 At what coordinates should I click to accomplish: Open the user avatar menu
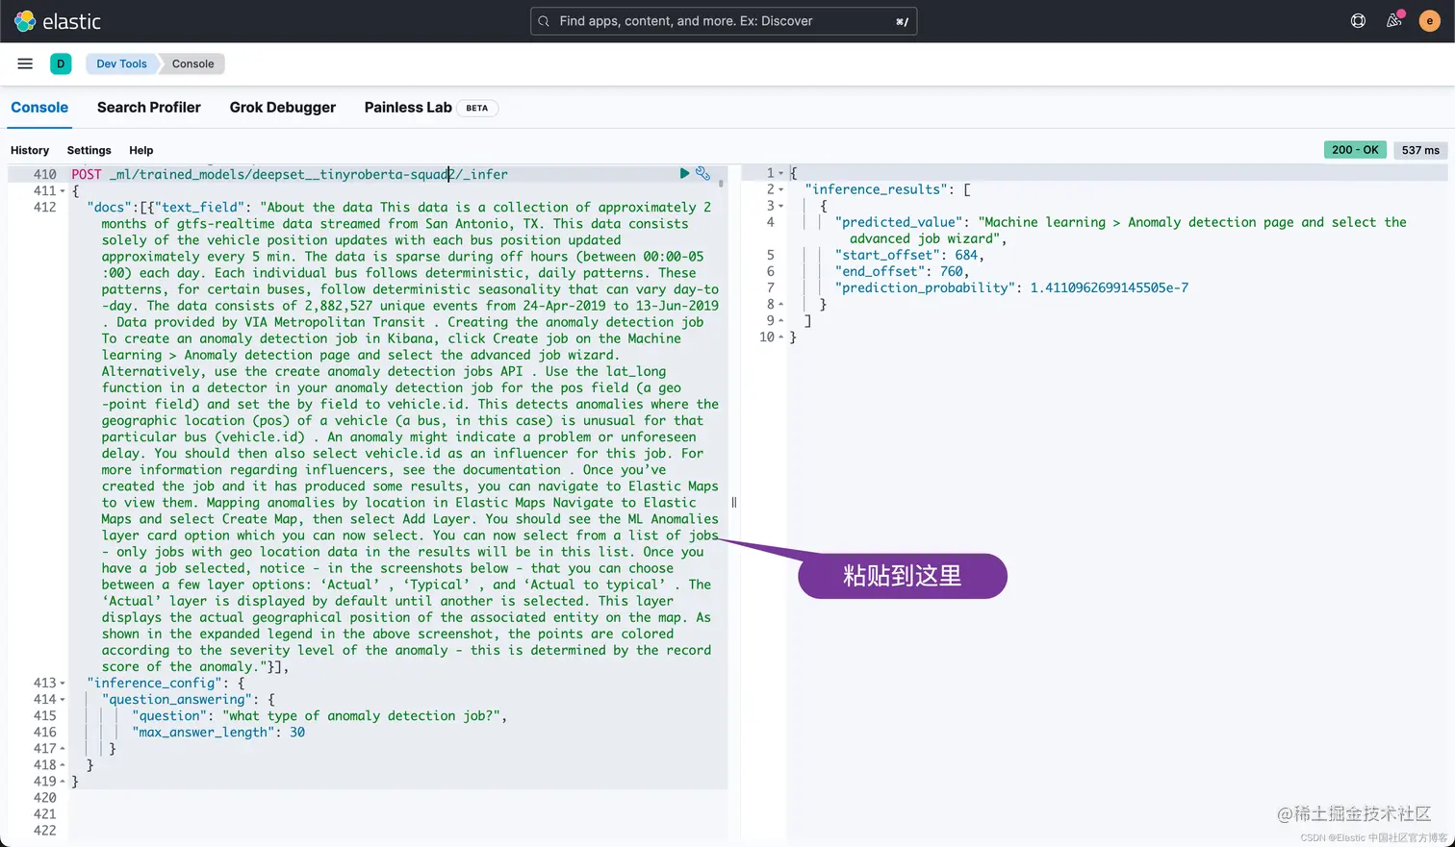pyautogui.click(x=1429, y=21)
